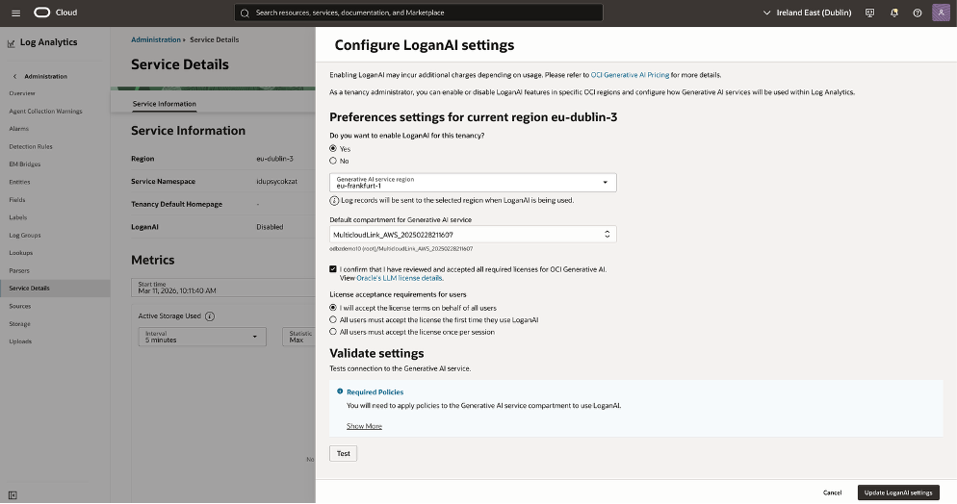Image resolution: width=957 pixels, height=504 pixels.
Task: Click the idupsycokzat namespace value
Action: [x=277, y=182]
